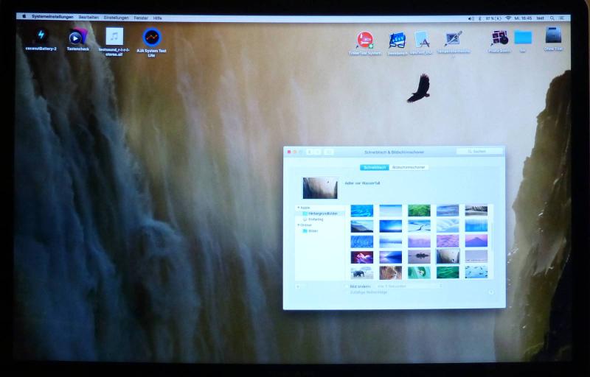Choose the ducks on water wallpaper thumbnail
This screenshot has height=377, width=590.
coord(476,272)
